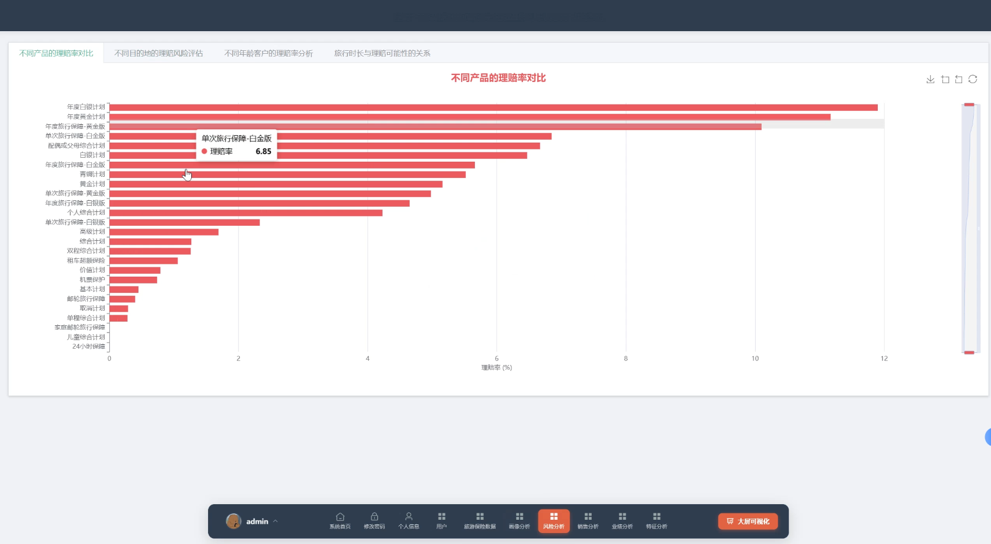Click the tooltip value 6.85
The width and height of the screenshot is (991, 544).
pos(263,151)
